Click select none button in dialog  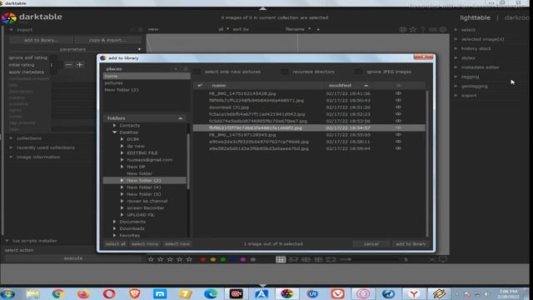(145, 244)
